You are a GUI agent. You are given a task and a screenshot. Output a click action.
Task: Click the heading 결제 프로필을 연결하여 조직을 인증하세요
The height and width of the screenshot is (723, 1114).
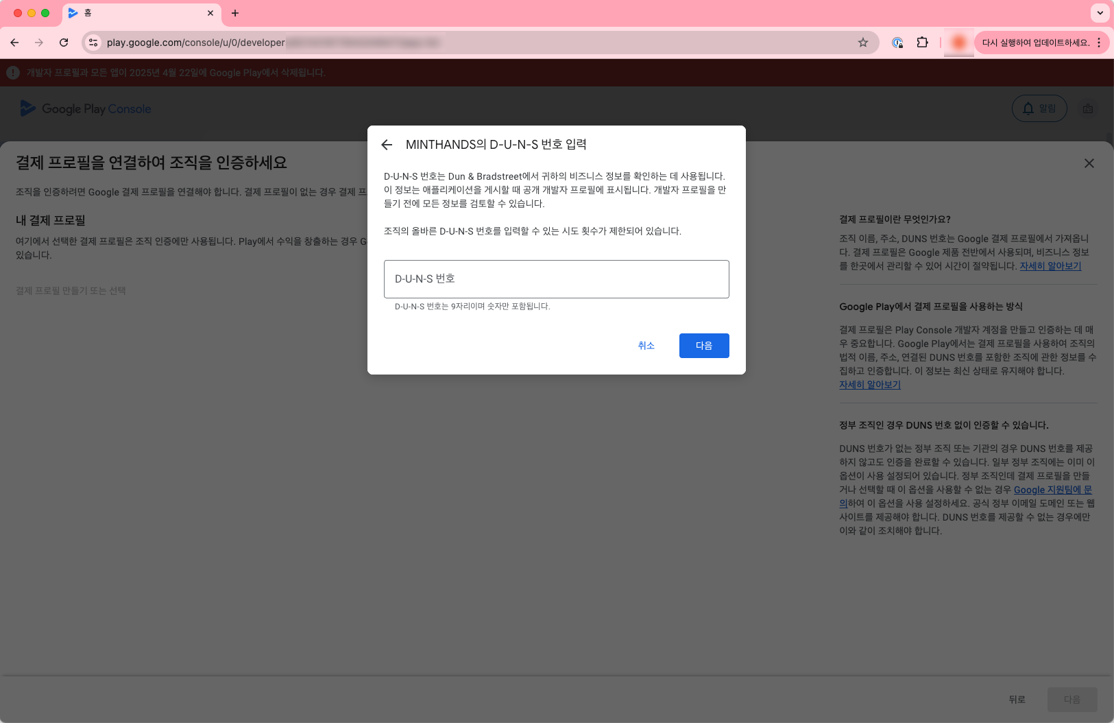click(152, 163)
